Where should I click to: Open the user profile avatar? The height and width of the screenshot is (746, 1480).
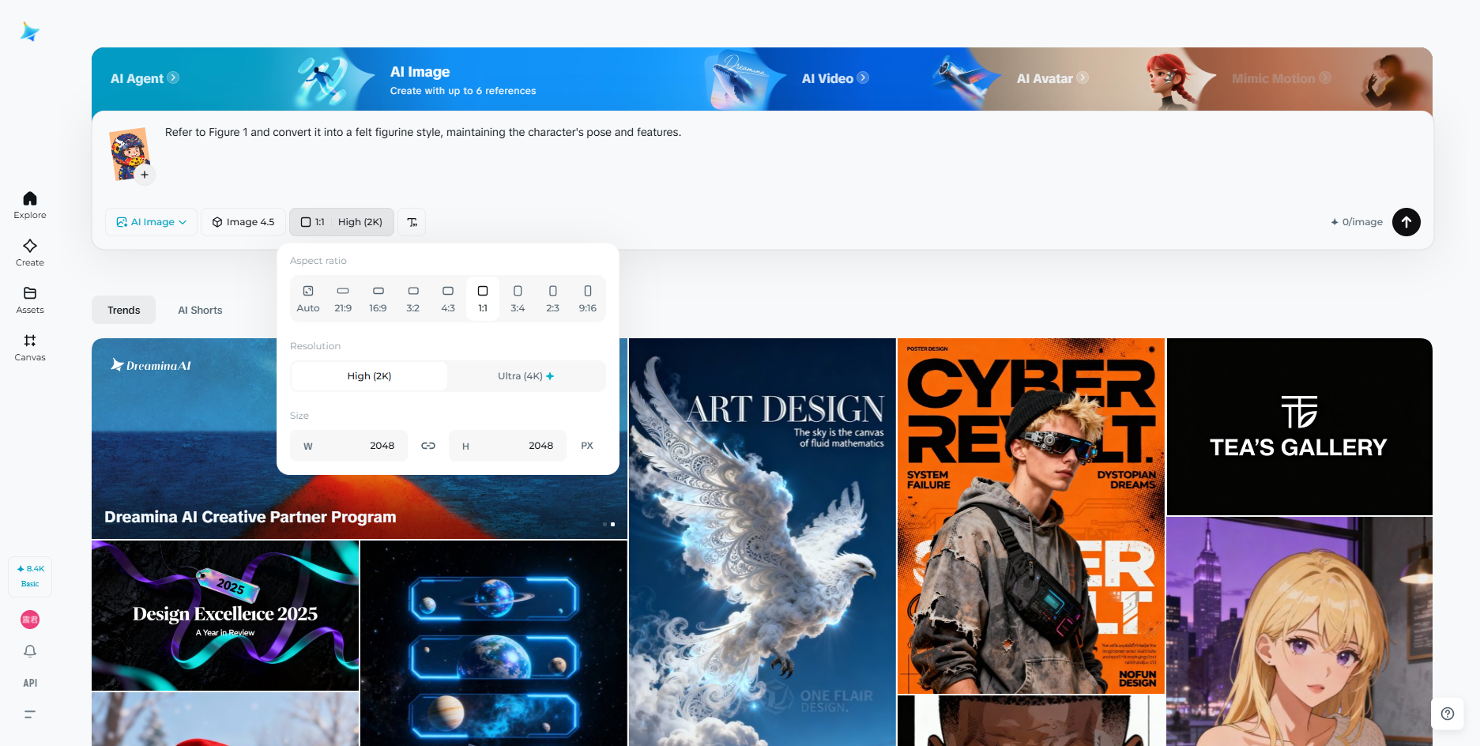pyautogui.click(x=30, y=620)
